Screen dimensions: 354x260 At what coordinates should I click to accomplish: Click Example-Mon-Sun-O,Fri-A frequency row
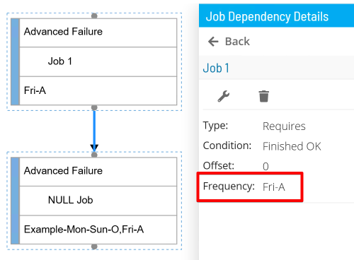click(98, 230)
